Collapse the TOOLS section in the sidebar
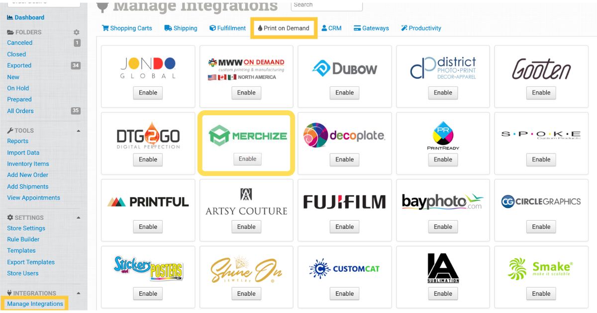597x313 pixels. point(78,130)
